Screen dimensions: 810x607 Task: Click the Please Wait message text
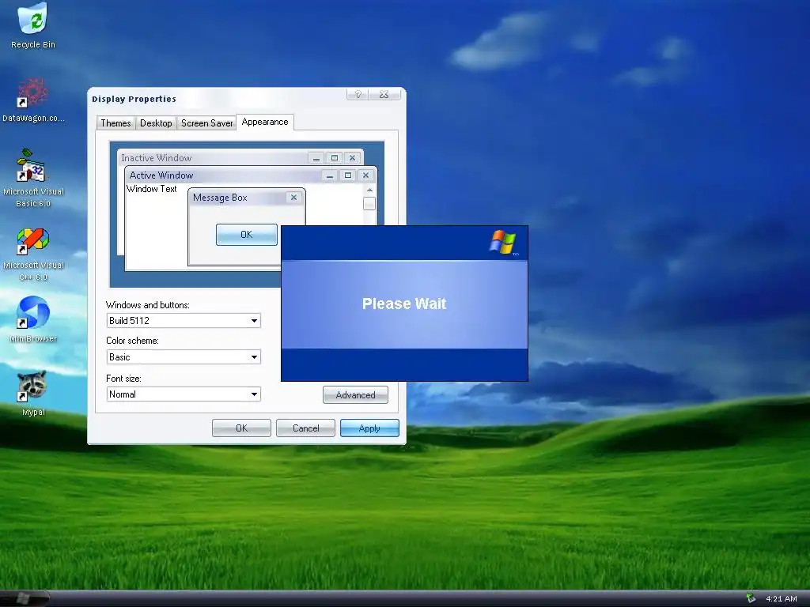pos(404,303)
